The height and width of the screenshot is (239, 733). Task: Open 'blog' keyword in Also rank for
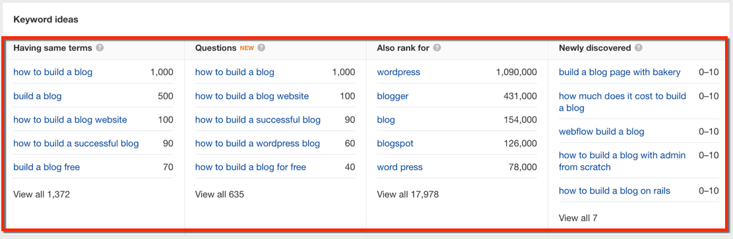tap(386, 120)
